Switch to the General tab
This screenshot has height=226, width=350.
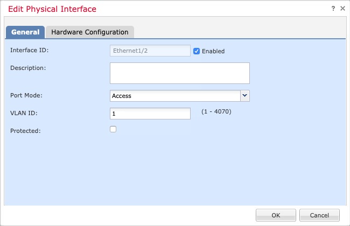(x=25, y=32)
